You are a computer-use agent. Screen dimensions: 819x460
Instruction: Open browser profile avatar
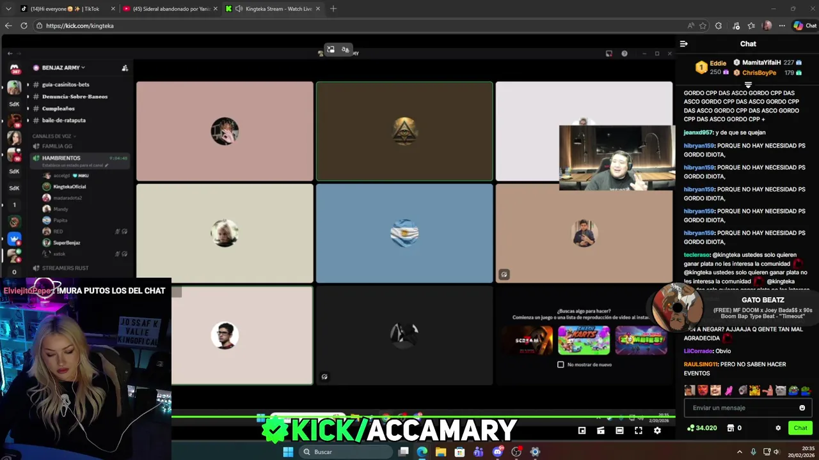[767, 26]
